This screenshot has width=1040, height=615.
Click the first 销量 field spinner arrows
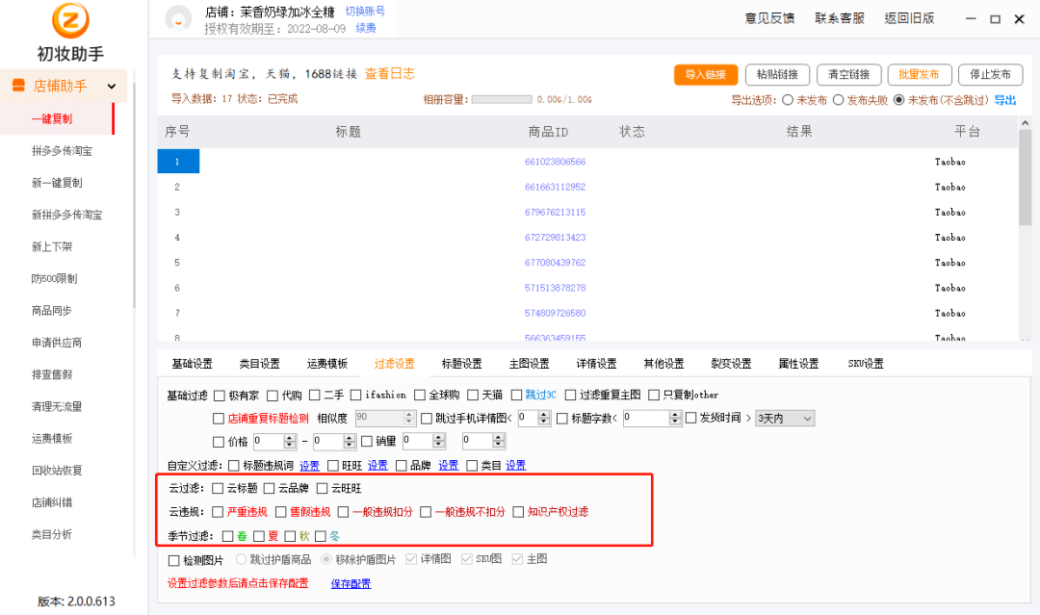[438, 441]
